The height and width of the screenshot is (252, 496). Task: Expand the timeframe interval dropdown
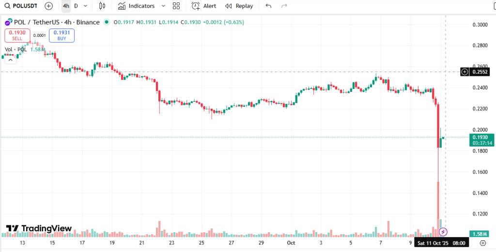[86, 6]
